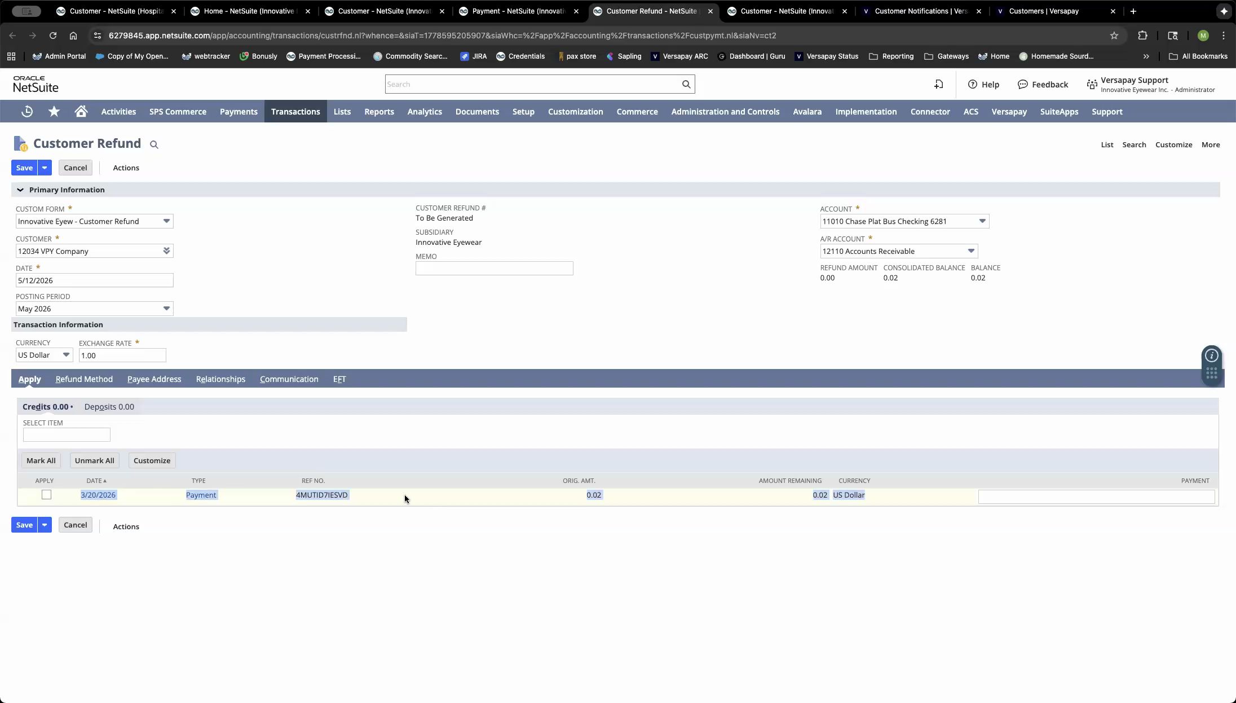Switch to the Refund Method tab
Screen dimensions: 1236x703
[84, 379]
